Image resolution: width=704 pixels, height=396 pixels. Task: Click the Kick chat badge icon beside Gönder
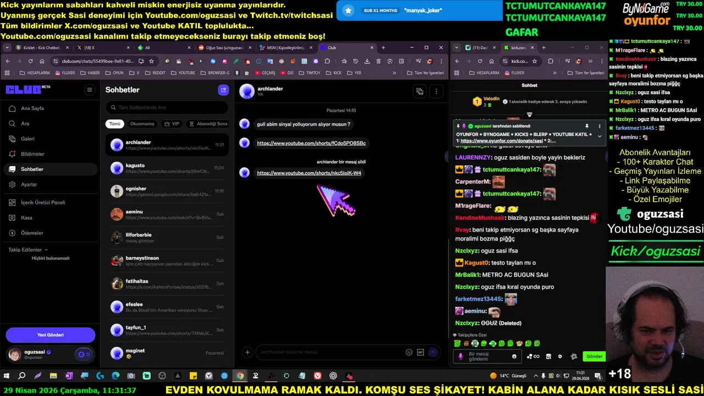tap(574, 356)
